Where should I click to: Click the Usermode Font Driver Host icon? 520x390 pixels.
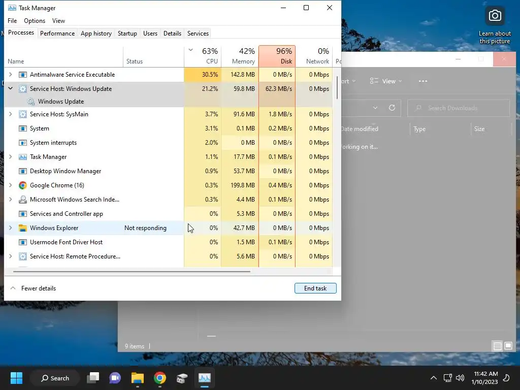point(22,242)
